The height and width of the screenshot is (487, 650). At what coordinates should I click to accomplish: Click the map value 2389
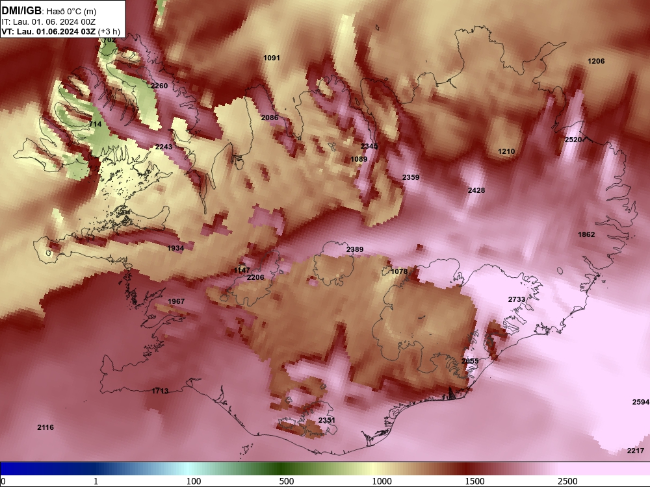(355, 249)
